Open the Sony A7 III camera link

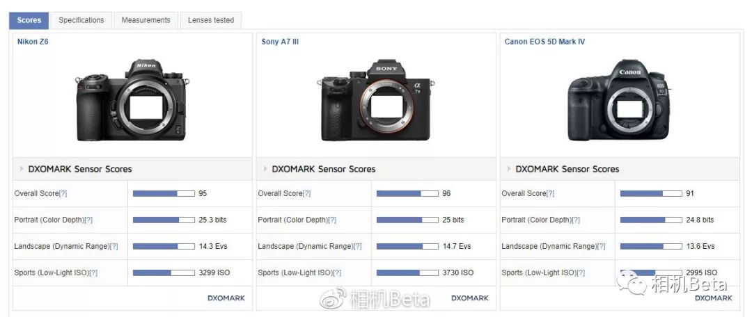tap(280, 42)
